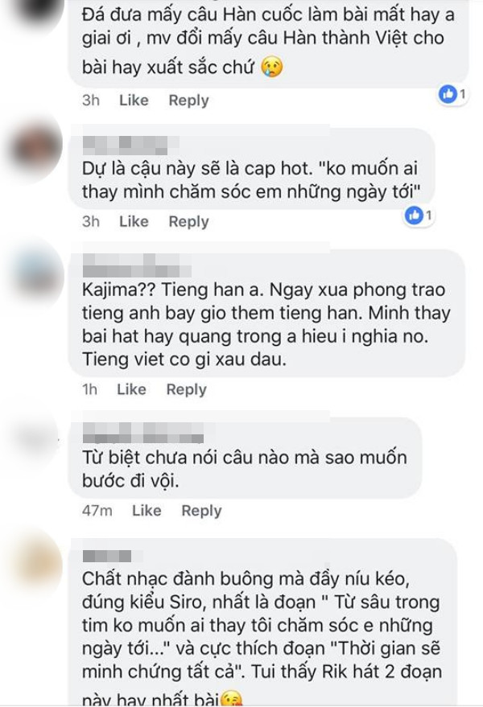This screenshot has width=483, height=707.
Task: Reply to the 'Dự là cậu này' comment
Action: (x=188, y=221)
